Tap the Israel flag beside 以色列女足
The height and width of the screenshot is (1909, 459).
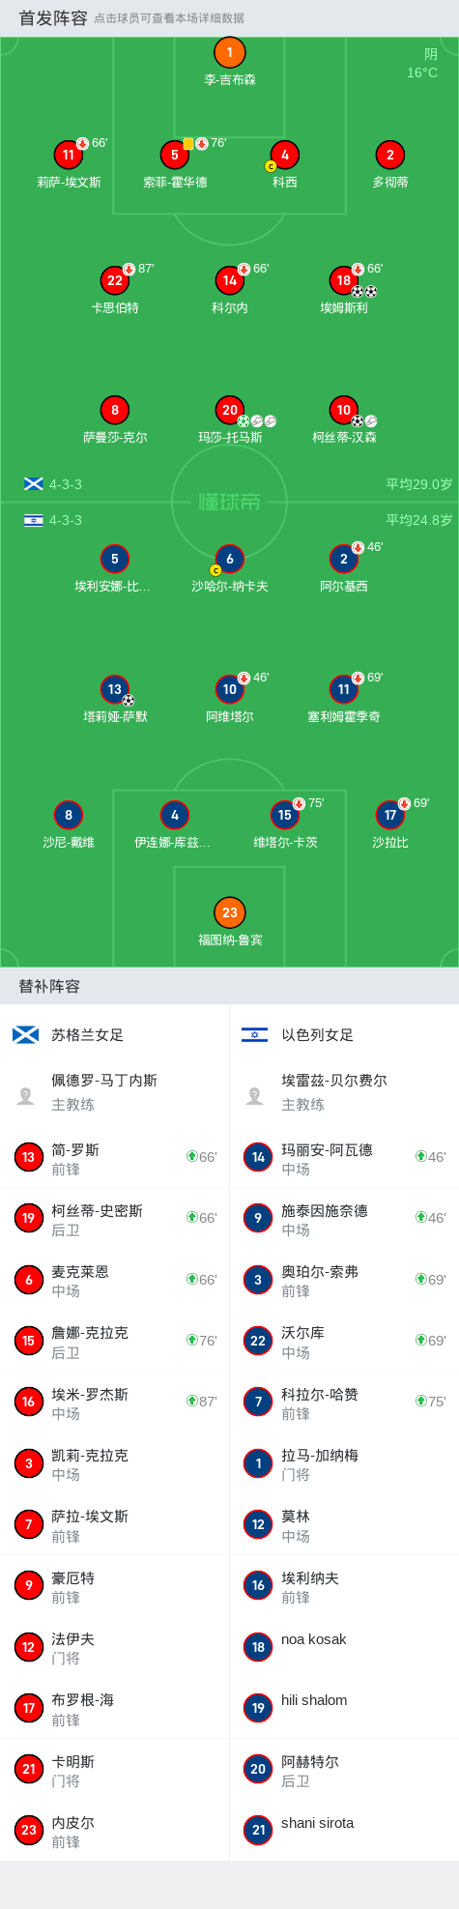click(255, 1035)
